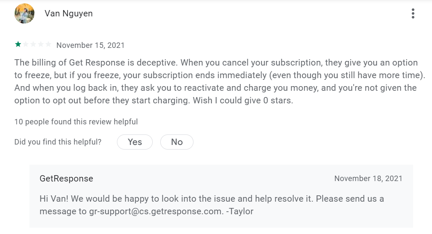Click the reviewer name Van Nguyen
432x234 pixels.
pyautogui.click(x=69, y=13)
